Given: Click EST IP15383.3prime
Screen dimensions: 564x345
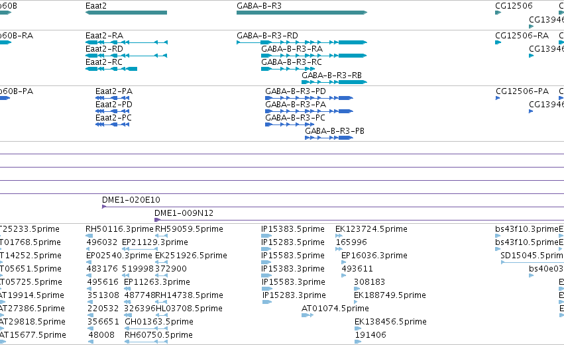Looking at the screenshot, I should click(x=293, y=269).
